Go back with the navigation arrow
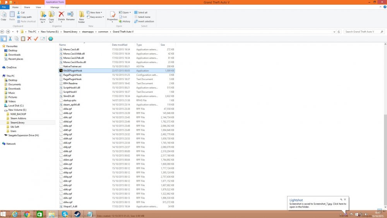 click(x=2, y=32)
